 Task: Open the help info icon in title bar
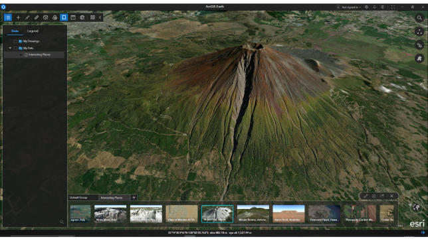(382, 7)
